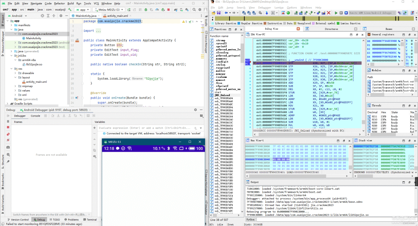Click the Pause process icon in IDA toolbar
The height and width of the screenshot is (226, 418).
341,13
